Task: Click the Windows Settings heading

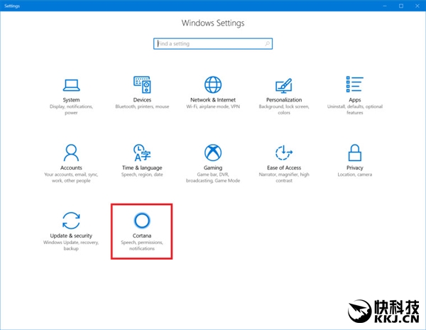Action: tap(213, 23)
